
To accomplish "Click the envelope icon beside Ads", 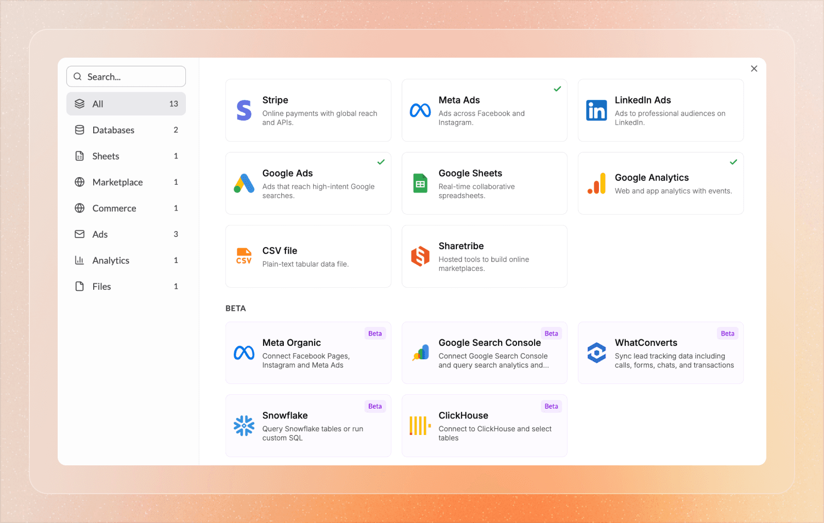I will pos(79,234).
